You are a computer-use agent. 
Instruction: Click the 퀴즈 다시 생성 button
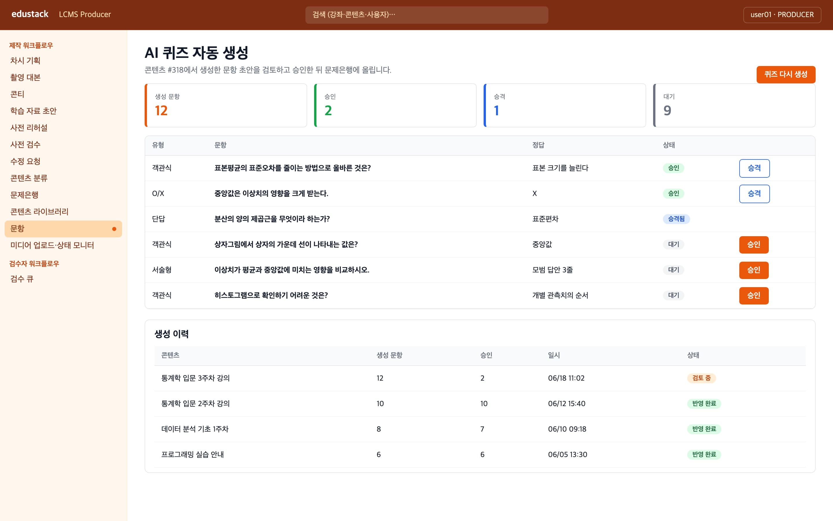(786, 74)
